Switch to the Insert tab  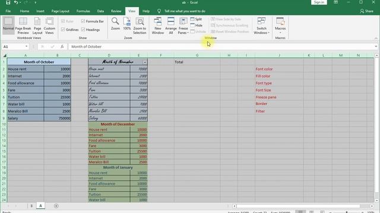coord(40,11)
